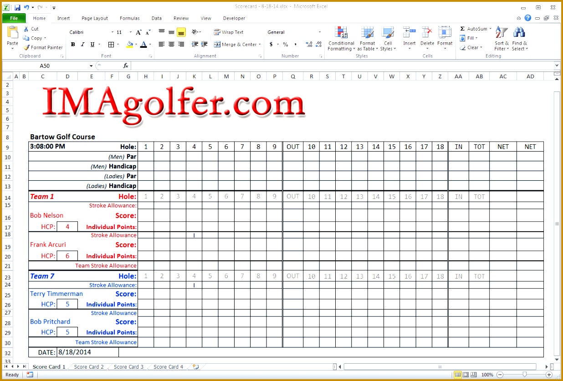Click the Format as Table button
The image size is (563, 381).
point(367,38)
